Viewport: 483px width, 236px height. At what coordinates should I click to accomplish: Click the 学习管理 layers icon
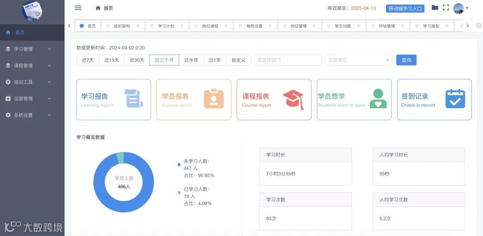8,49
